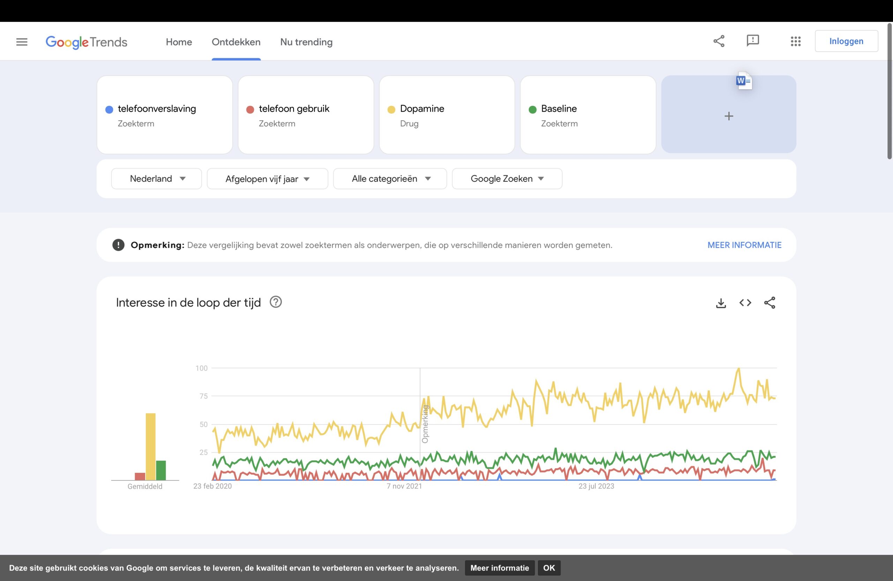The image size is (893, 581).
Task: Open help for Interesse in de loop der tijd
Action: [x=276, y=302]
